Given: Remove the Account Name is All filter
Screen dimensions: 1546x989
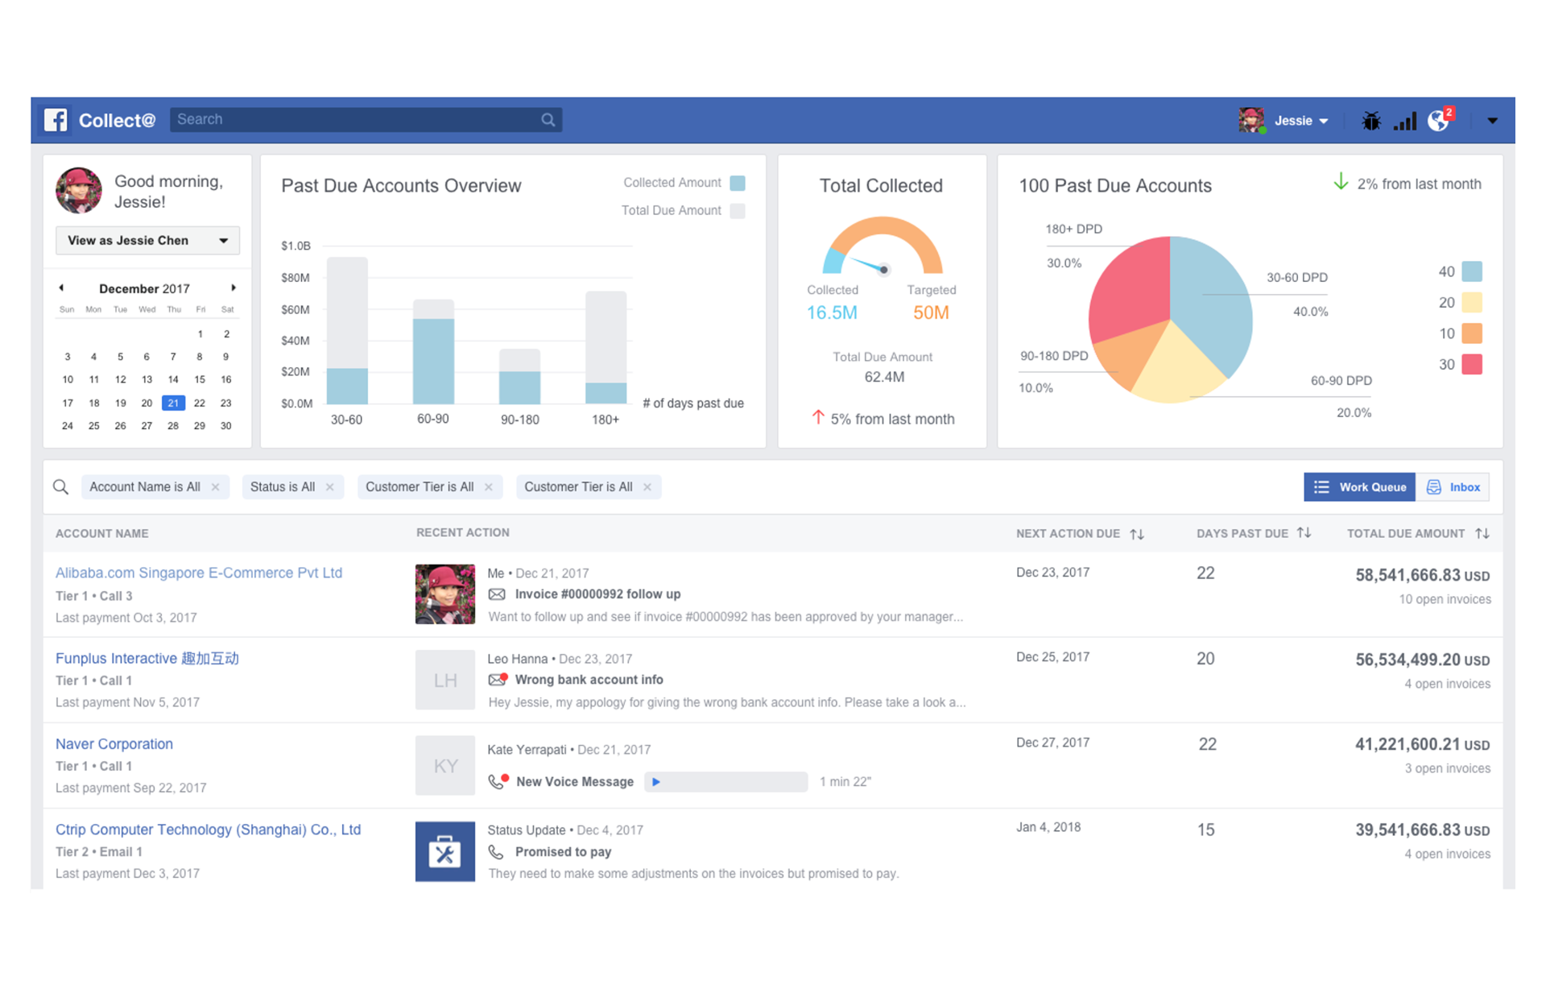Looking at the screenshot, I should [215, 487].
